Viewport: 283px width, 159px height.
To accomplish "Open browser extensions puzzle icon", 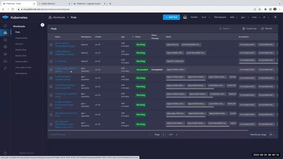I will pos(265,9).
